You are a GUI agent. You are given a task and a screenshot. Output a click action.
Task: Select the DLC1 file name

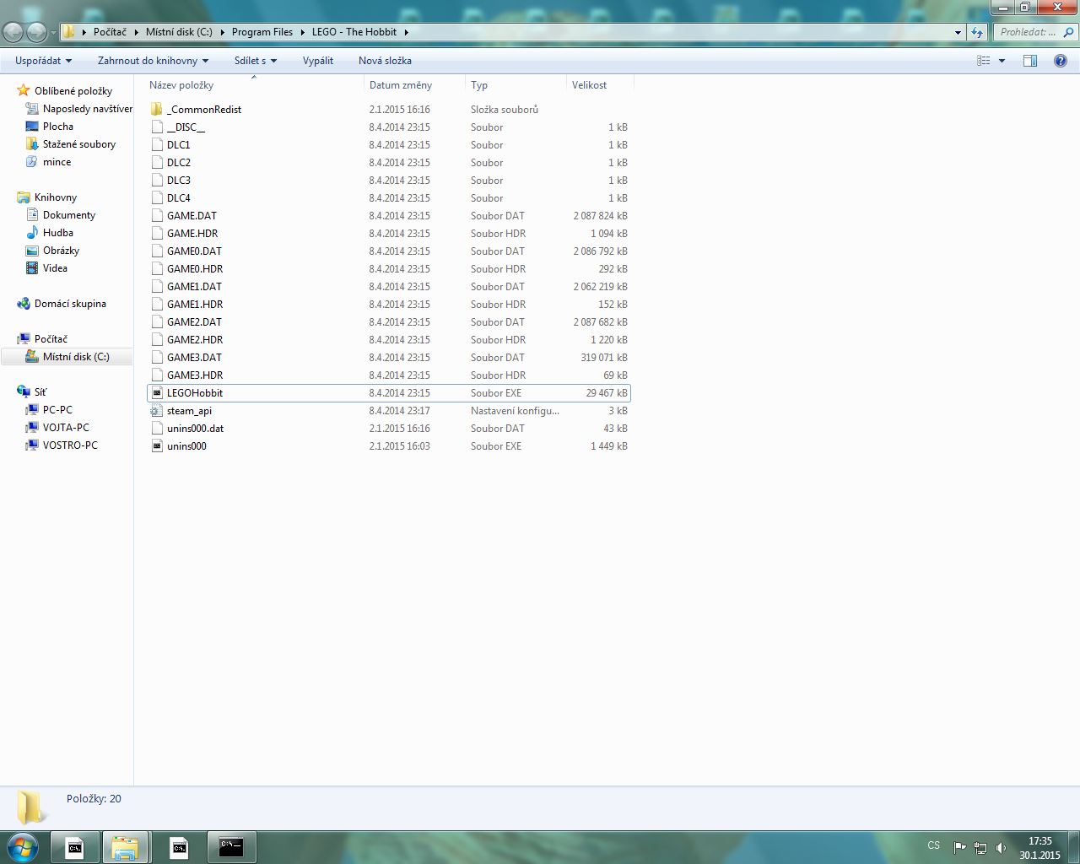pos(179,145)
